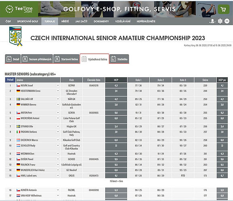This screenshot has width=233, height=201.
Task: Open the settings gear icon
Action: tap(220, 21)
